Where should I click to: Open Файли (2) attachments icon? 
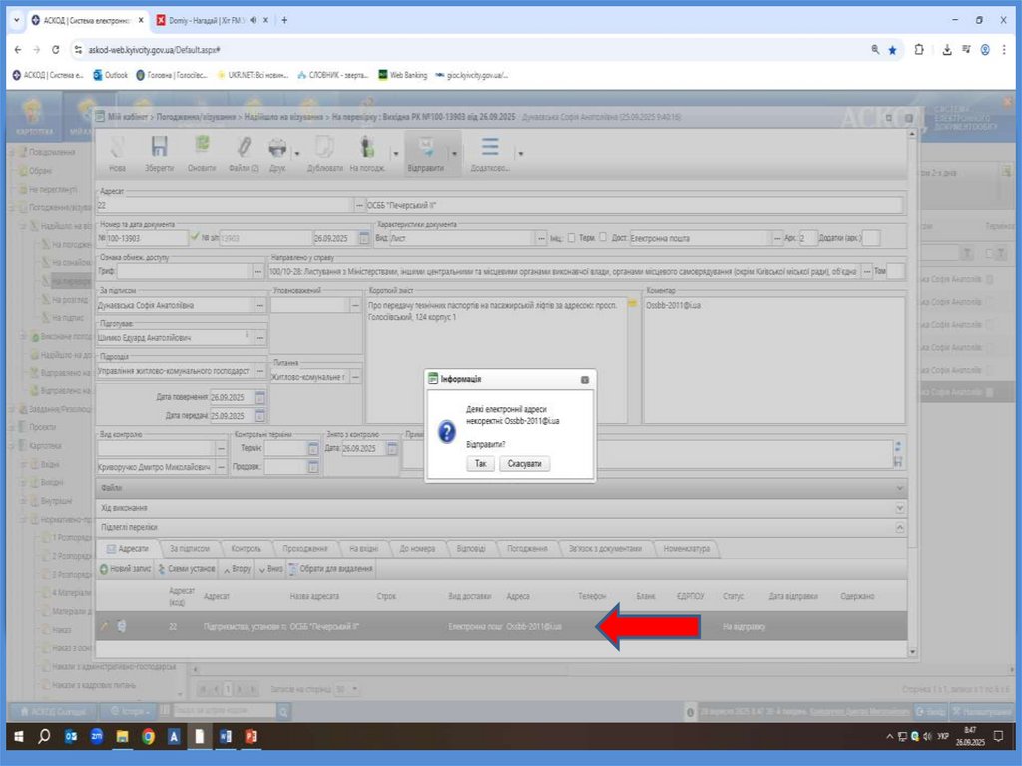tap(243, 148)
